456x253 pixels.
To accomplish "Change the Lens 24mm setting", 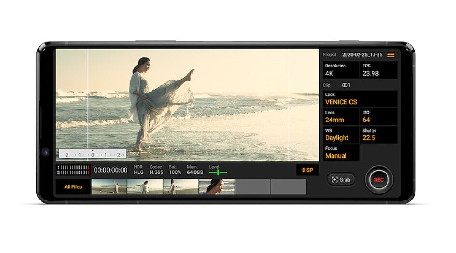I will point(341,117).
